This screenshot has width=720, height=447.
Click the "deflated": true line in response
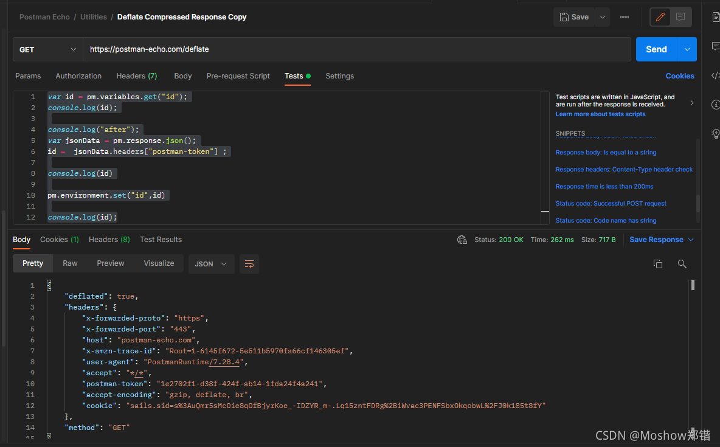[x=102, y=296]
